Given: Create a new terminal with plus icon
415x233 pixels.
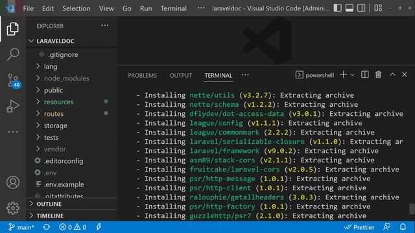Looking at the screenshot, I should (343, 75).
